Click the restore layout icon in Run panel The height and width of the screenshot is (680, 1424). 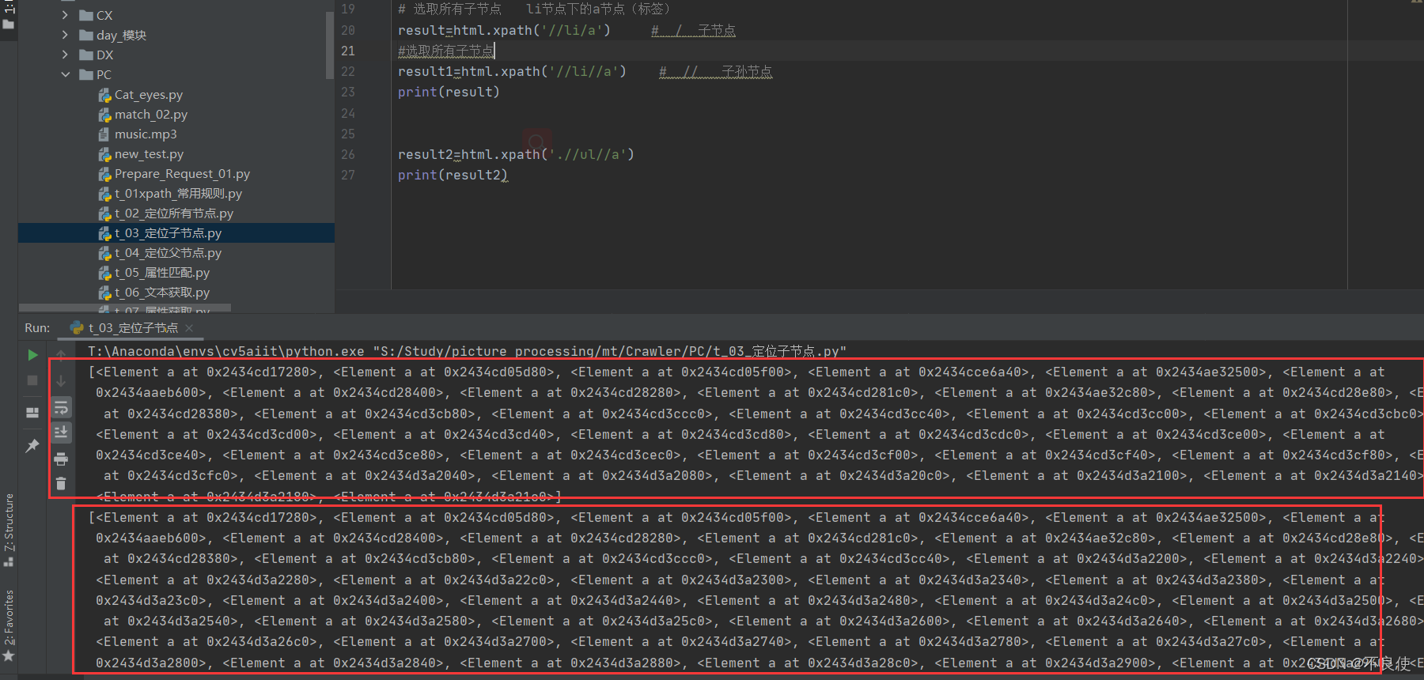pos(32,412)
